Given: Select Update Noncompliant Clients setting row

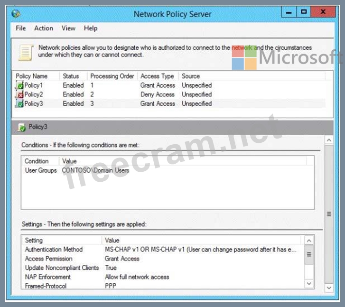Looking at the screenshot, I should click(163, 268).
